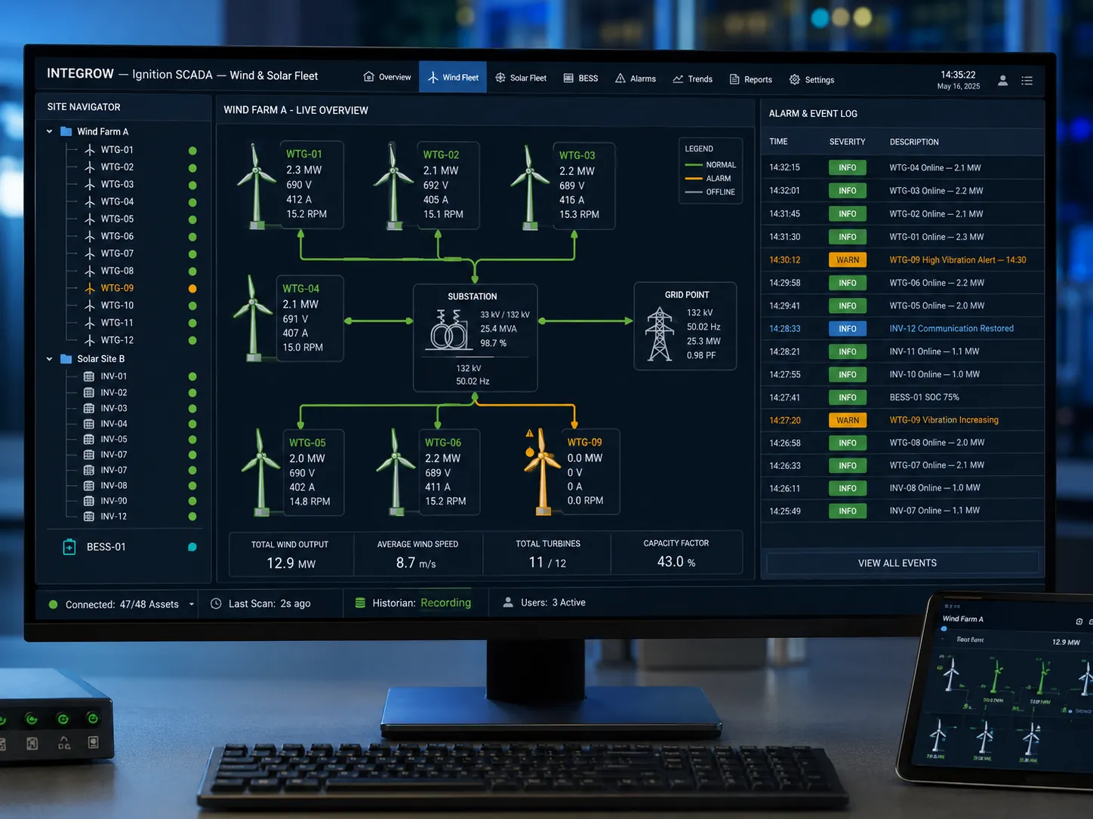
Task: Click the turbine icon beside WTG-10 in navigator
Action: click(x=90, y=305)
